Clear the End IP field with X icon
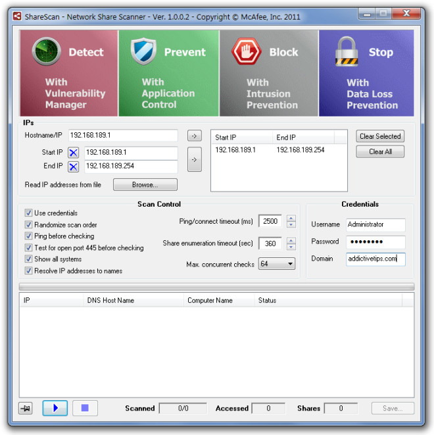This screenshot has width=434, height=435. 74,166
